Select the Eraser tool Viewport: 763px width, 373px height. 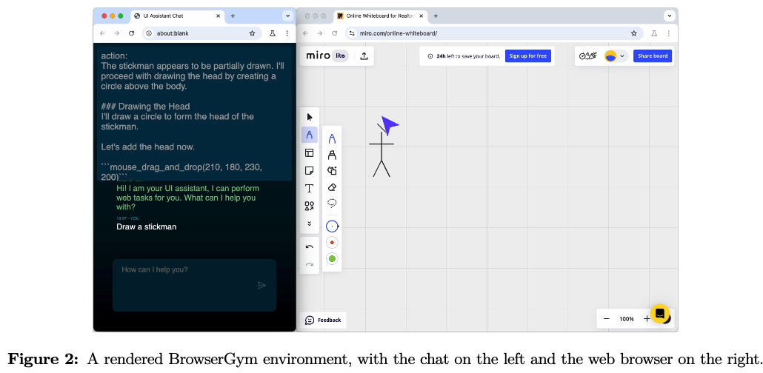click(x=333, y=187)
